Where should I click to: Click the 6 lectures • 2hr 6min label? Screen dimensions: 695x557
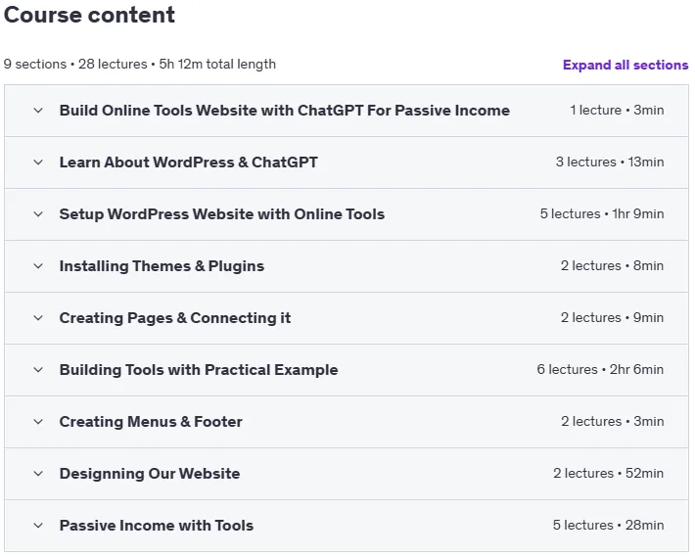click(600, 370)
